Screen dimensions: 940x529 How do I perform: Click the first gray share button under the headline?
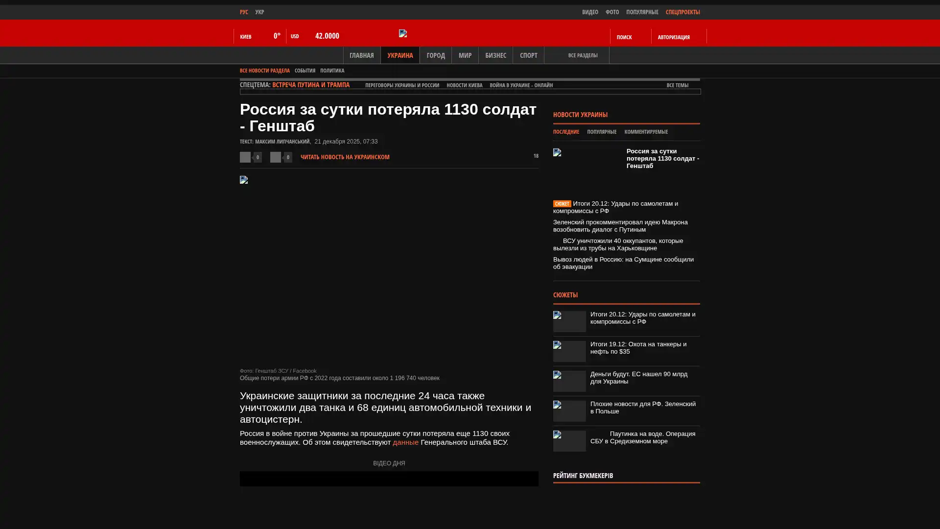pyautogui.click(x=245, y=157)
